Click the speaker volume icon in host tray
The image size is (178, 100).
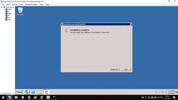158,97
